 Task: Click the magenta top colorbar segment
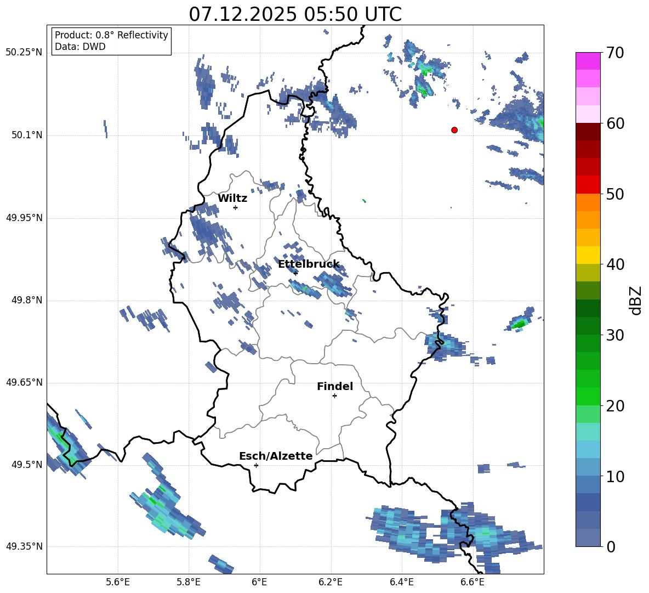coord(588,61)
